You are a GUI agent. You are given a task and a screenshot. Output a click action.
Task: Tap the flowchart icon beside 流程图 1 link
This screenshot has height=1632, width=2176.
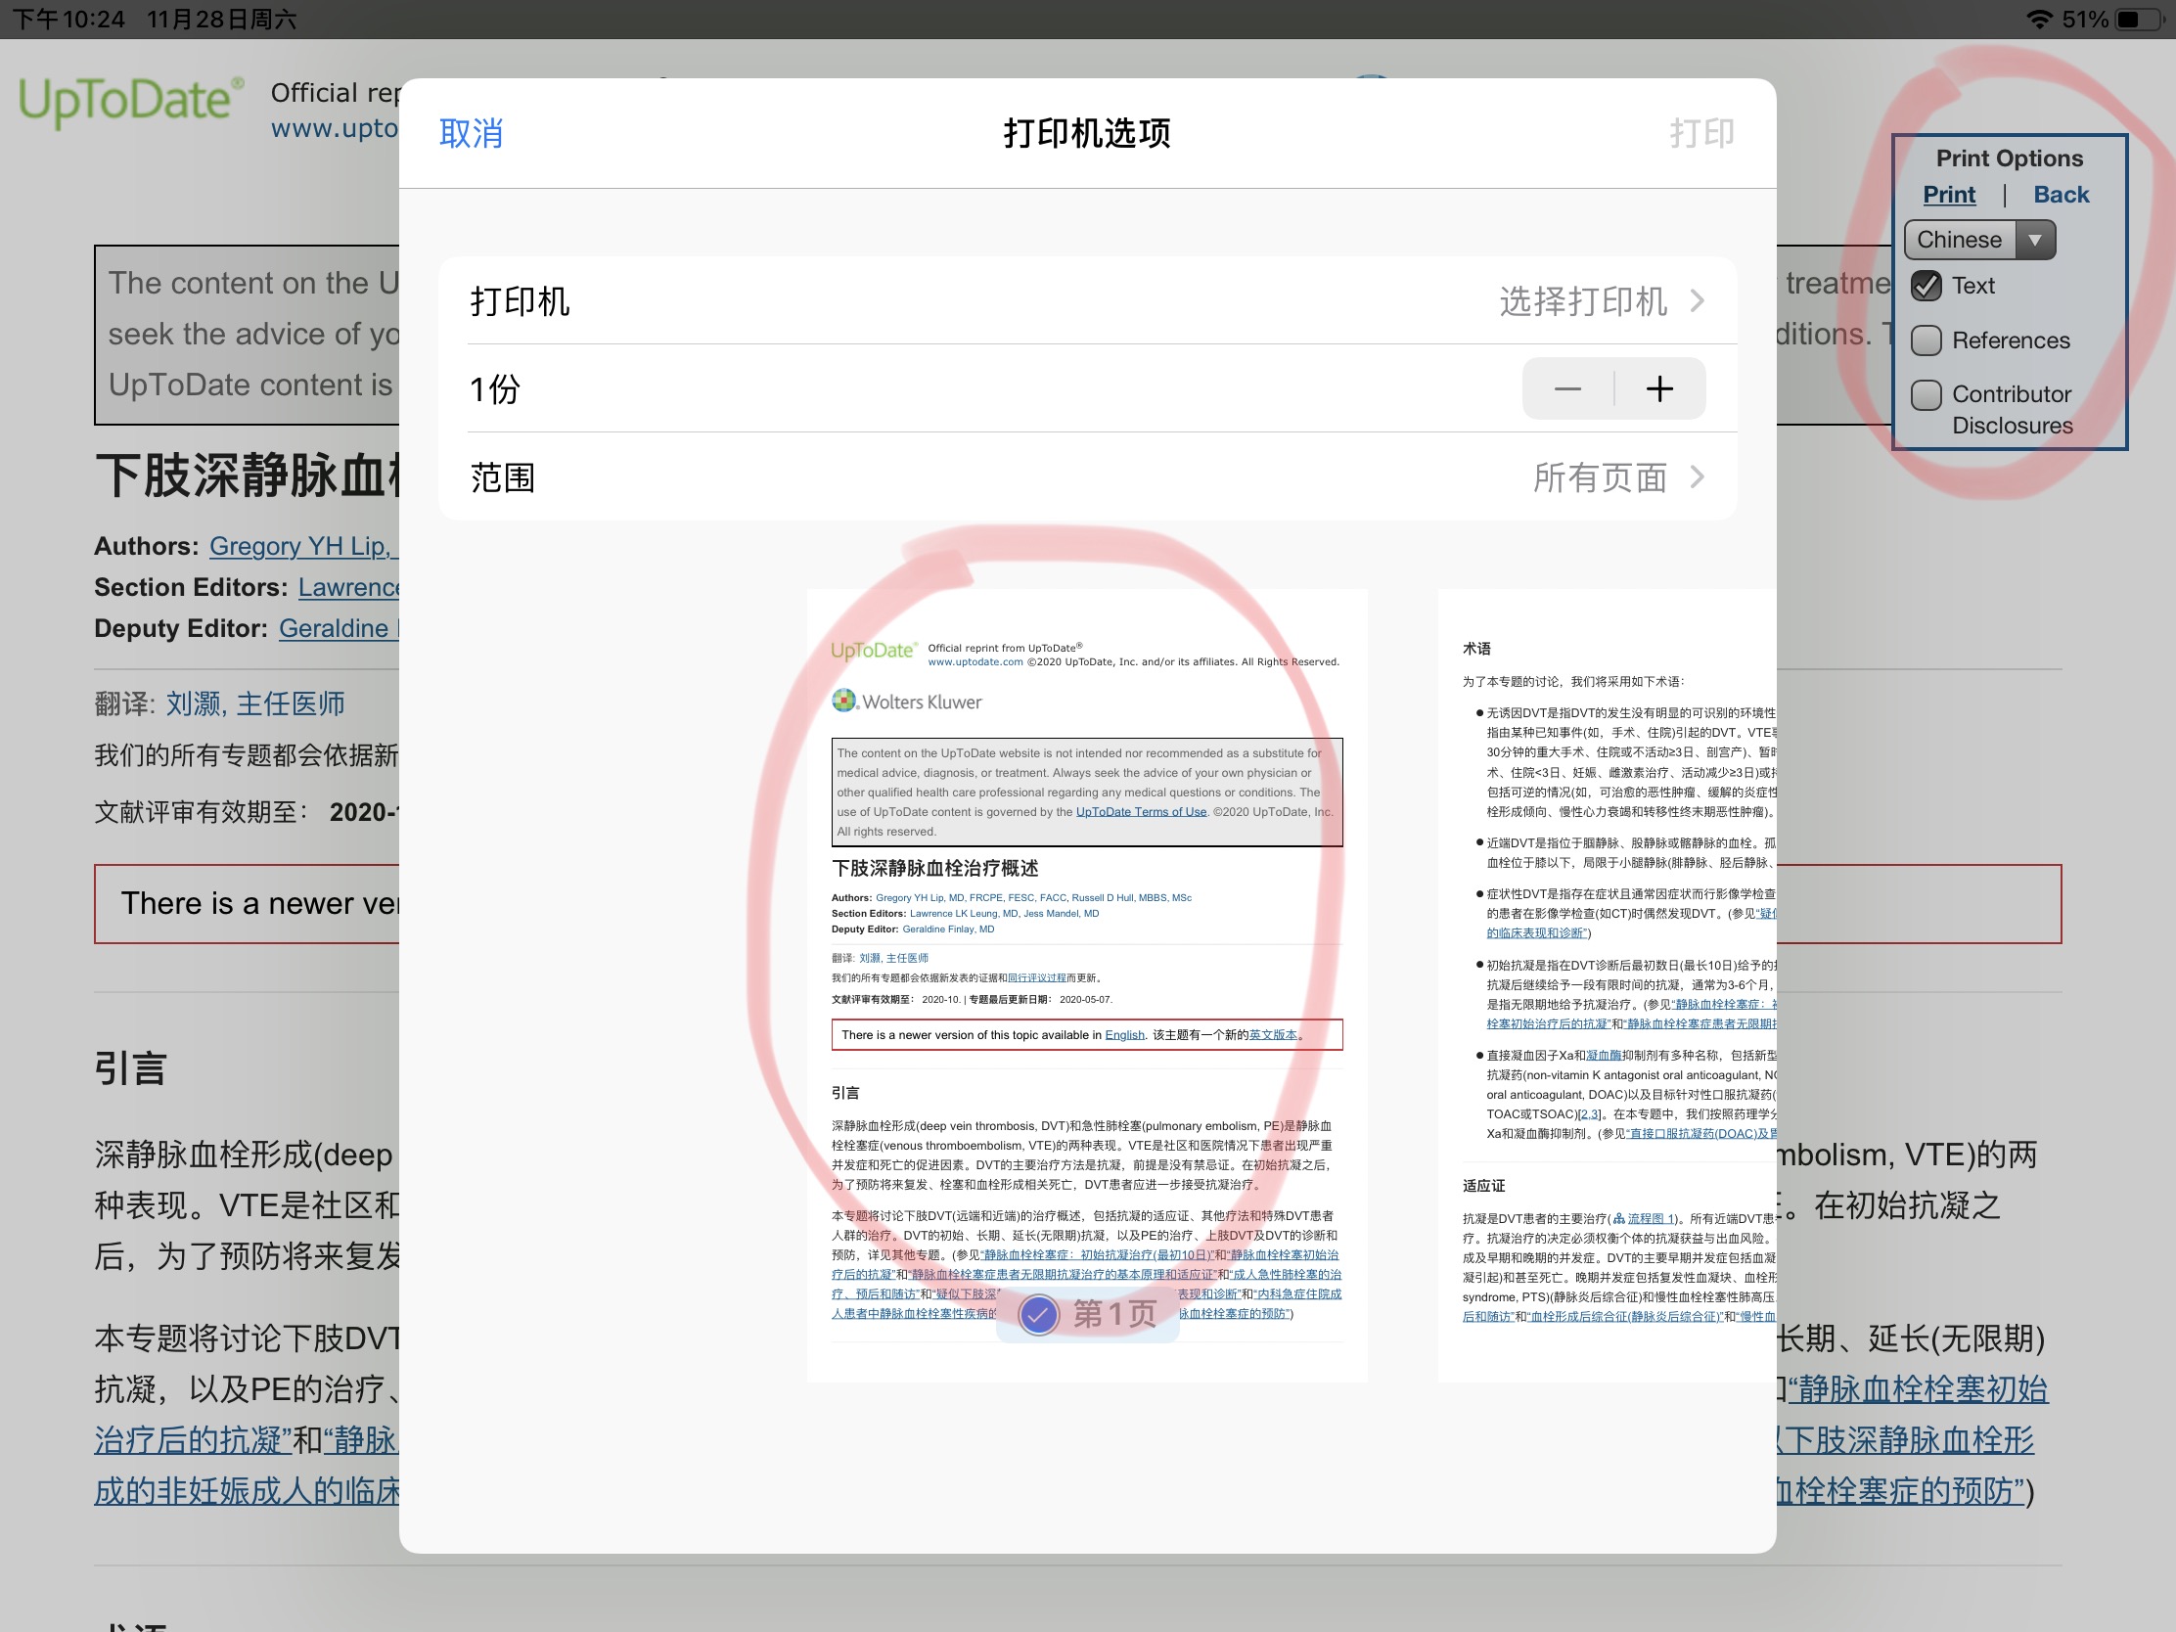pyautogui.click(x=1619, y=1219)
